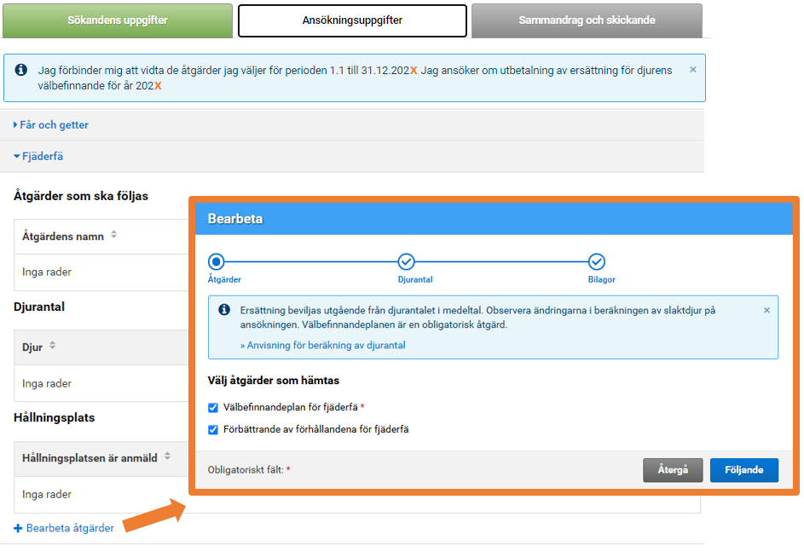Open the Sökandens uppgifter tab

tap(118, 20)
